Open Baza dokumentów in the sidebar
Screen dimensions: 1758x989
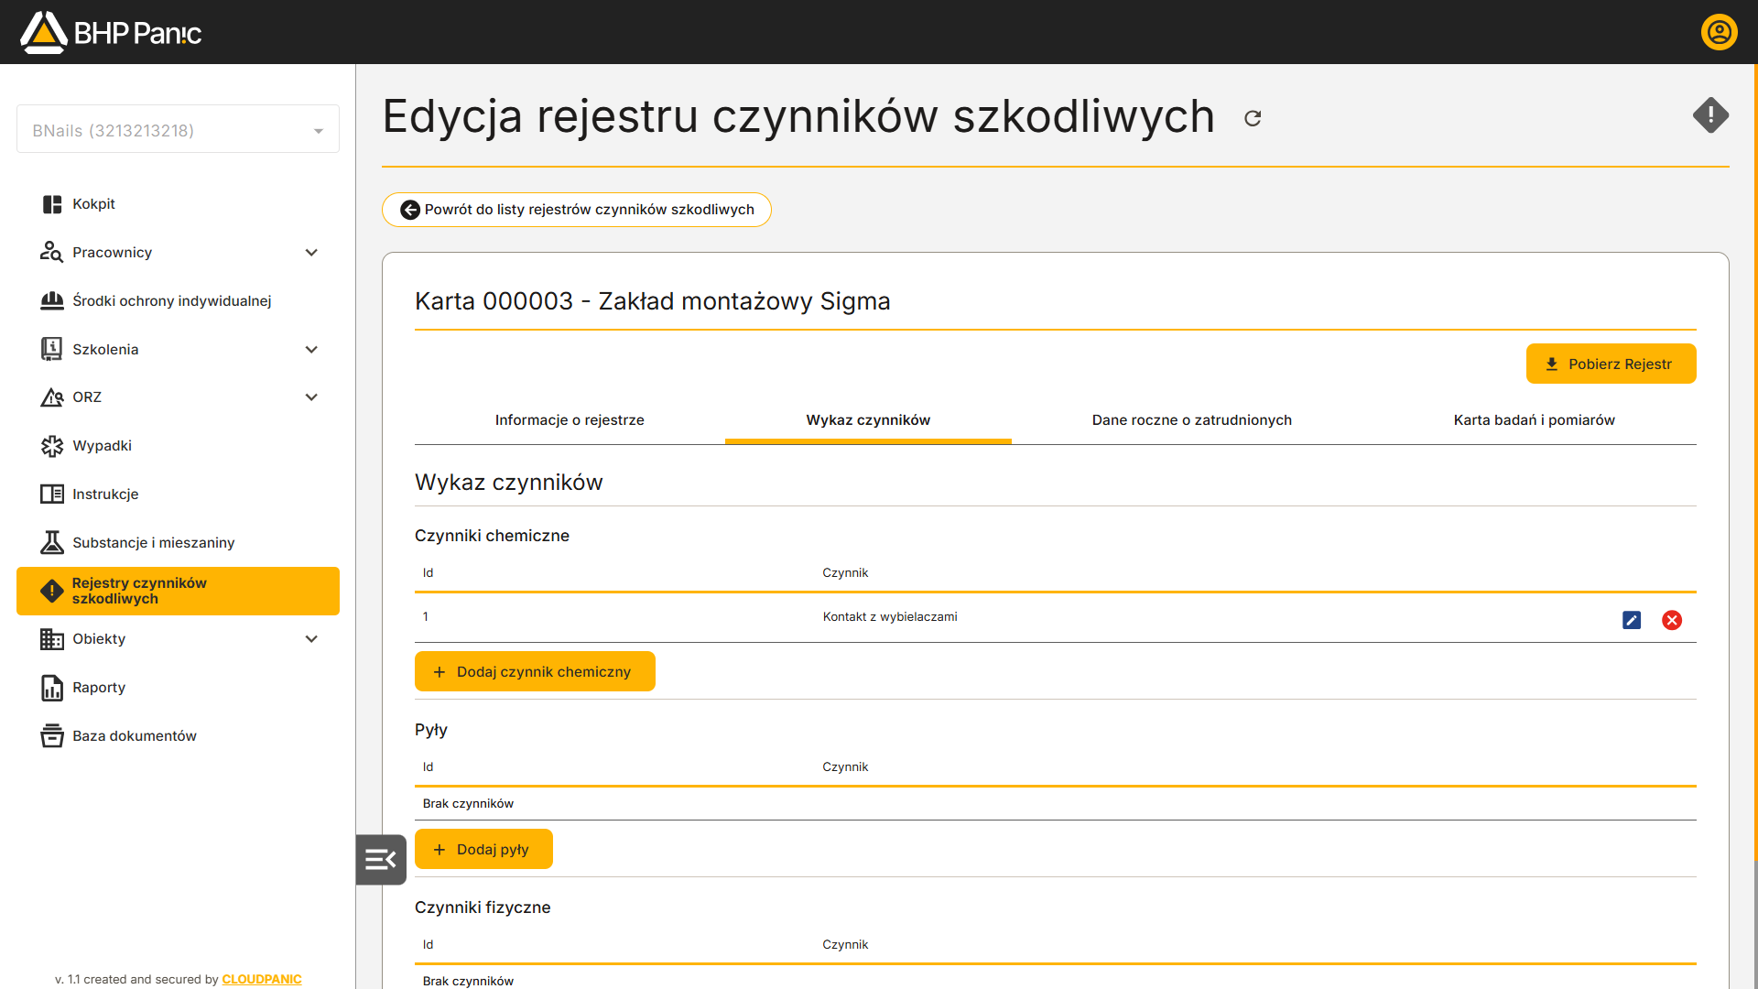coord(178,736)
